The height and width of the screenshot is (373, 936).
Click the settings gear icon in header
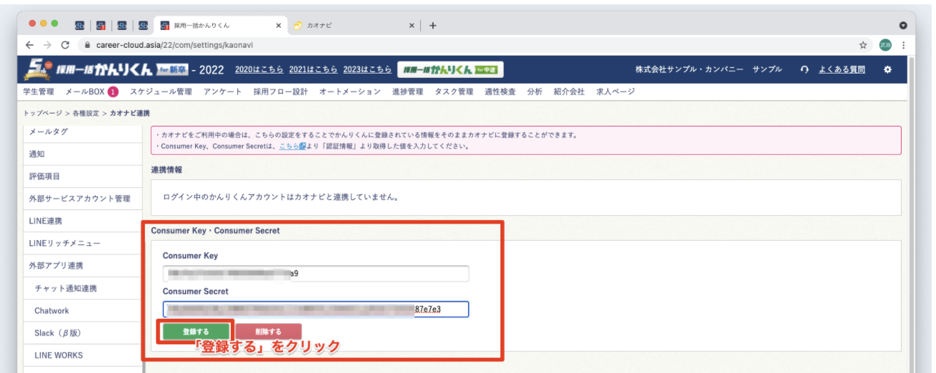pyautogui.click(x=887, y=69)
